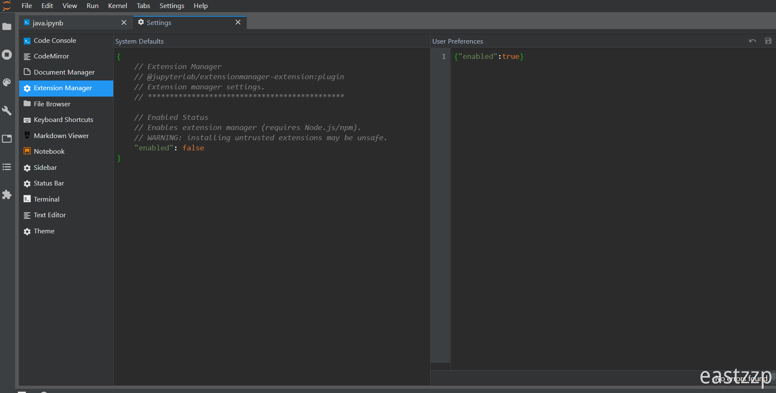Select Markdown Viewer settings

coord(66,136)
